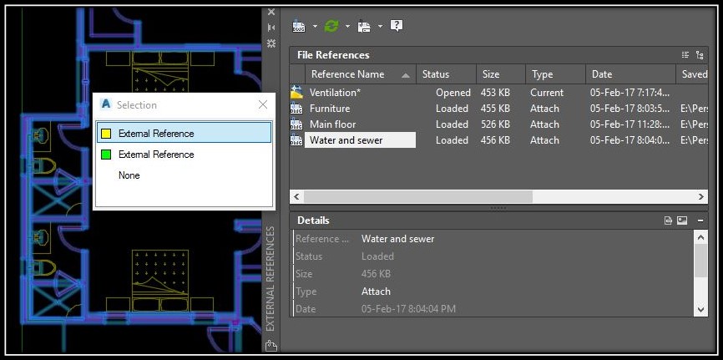Select the Ventilation* reference row
Screen dimensions: 723x360
499,93
